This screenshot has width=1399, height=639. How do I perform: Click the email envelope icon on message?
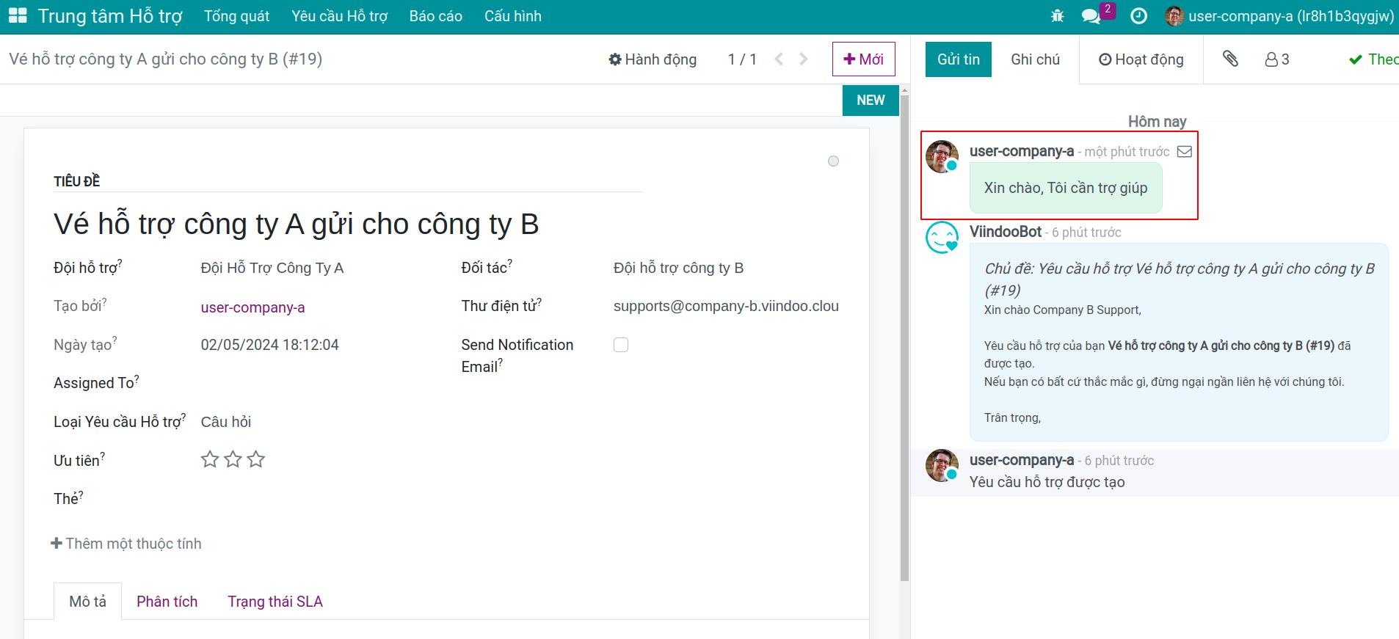1185,152
